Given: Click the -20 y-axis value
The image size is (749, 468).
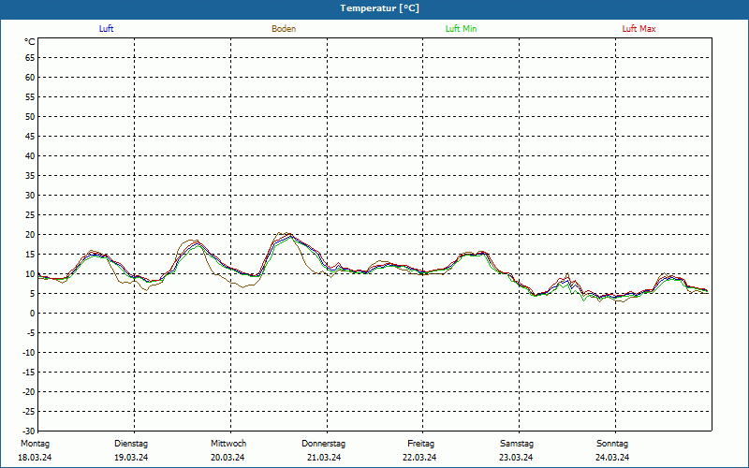Looking at the screenshot, I should pos(27,391).
